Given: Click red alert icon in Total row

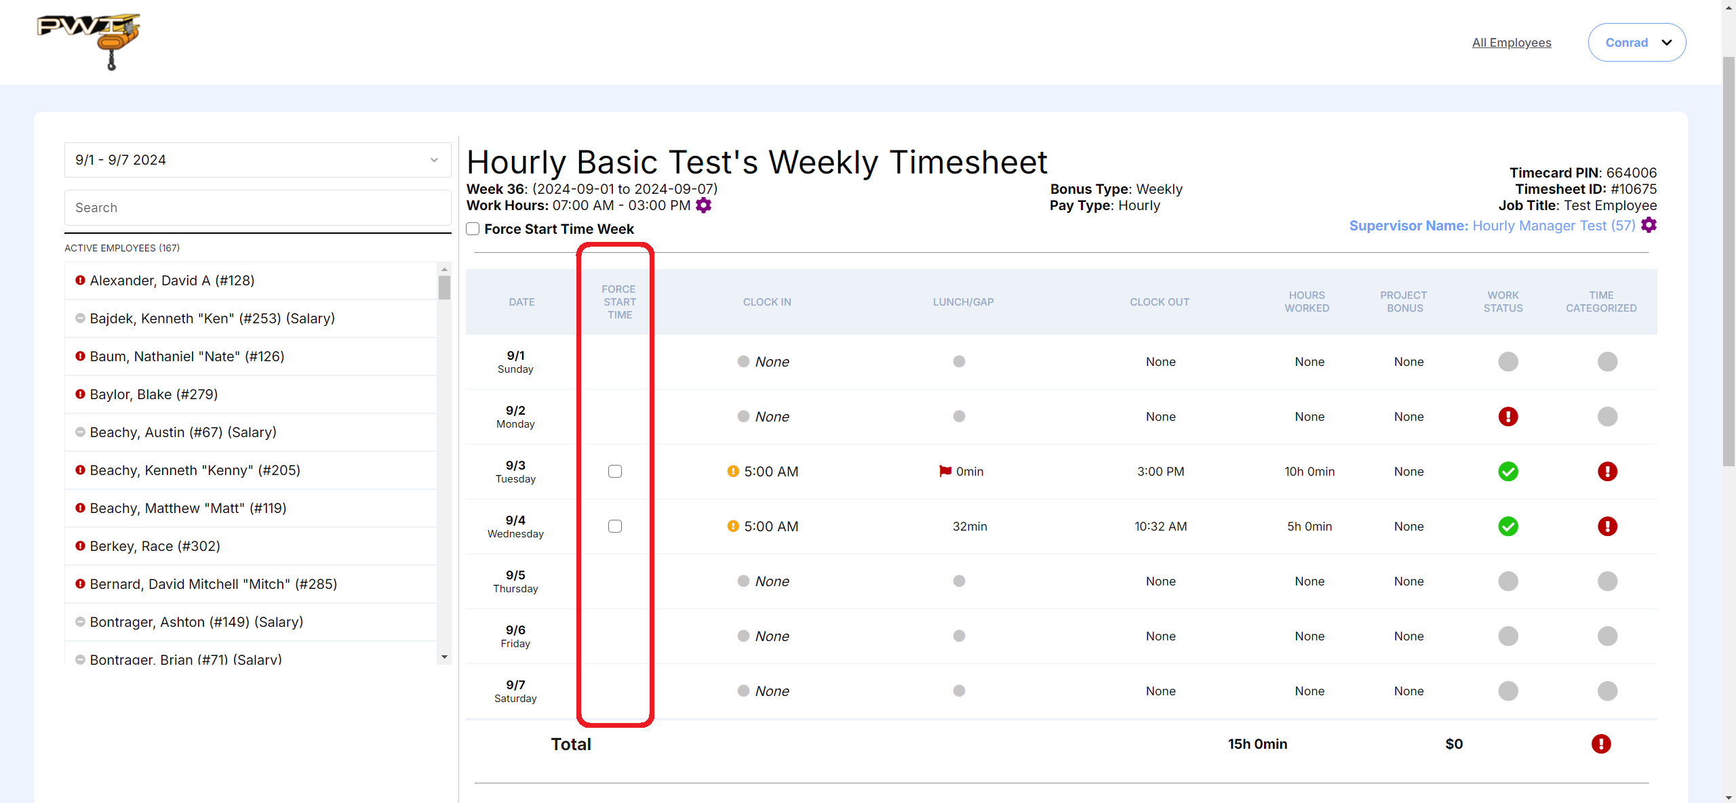Looking at the screenshot, I should (x=1600, y=744).
